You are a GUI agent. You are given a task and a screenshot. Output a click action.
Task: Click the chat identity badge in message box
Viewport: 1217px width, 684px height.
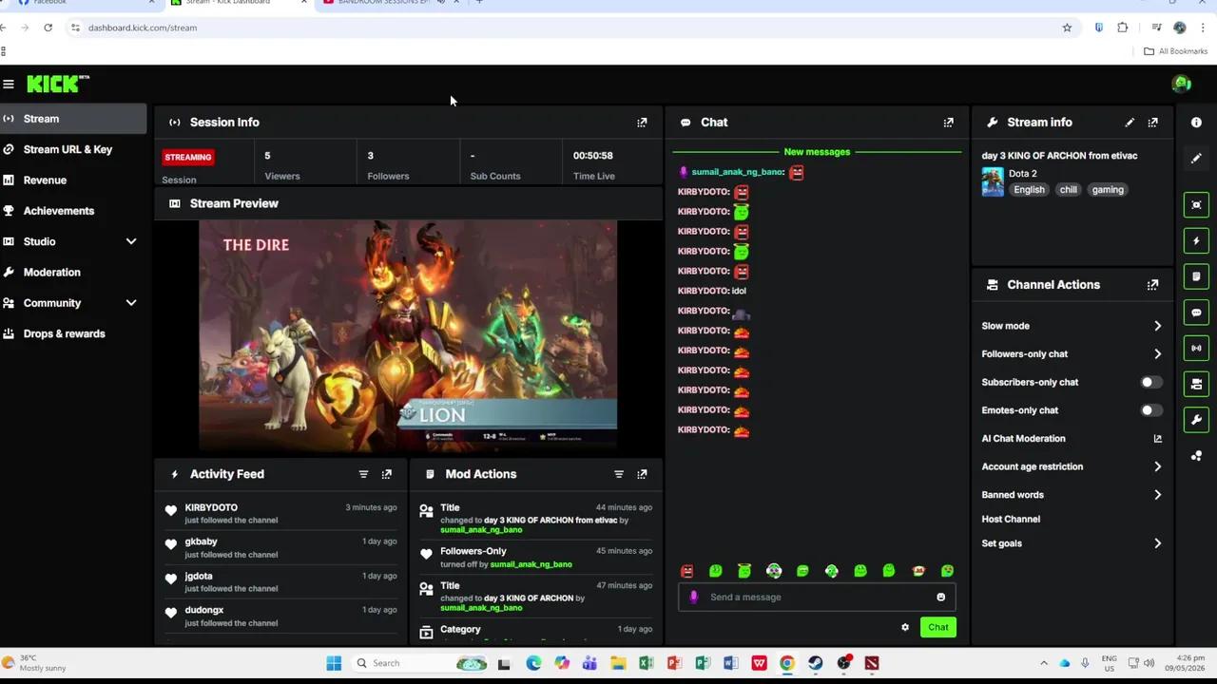(x=694, y=598)
